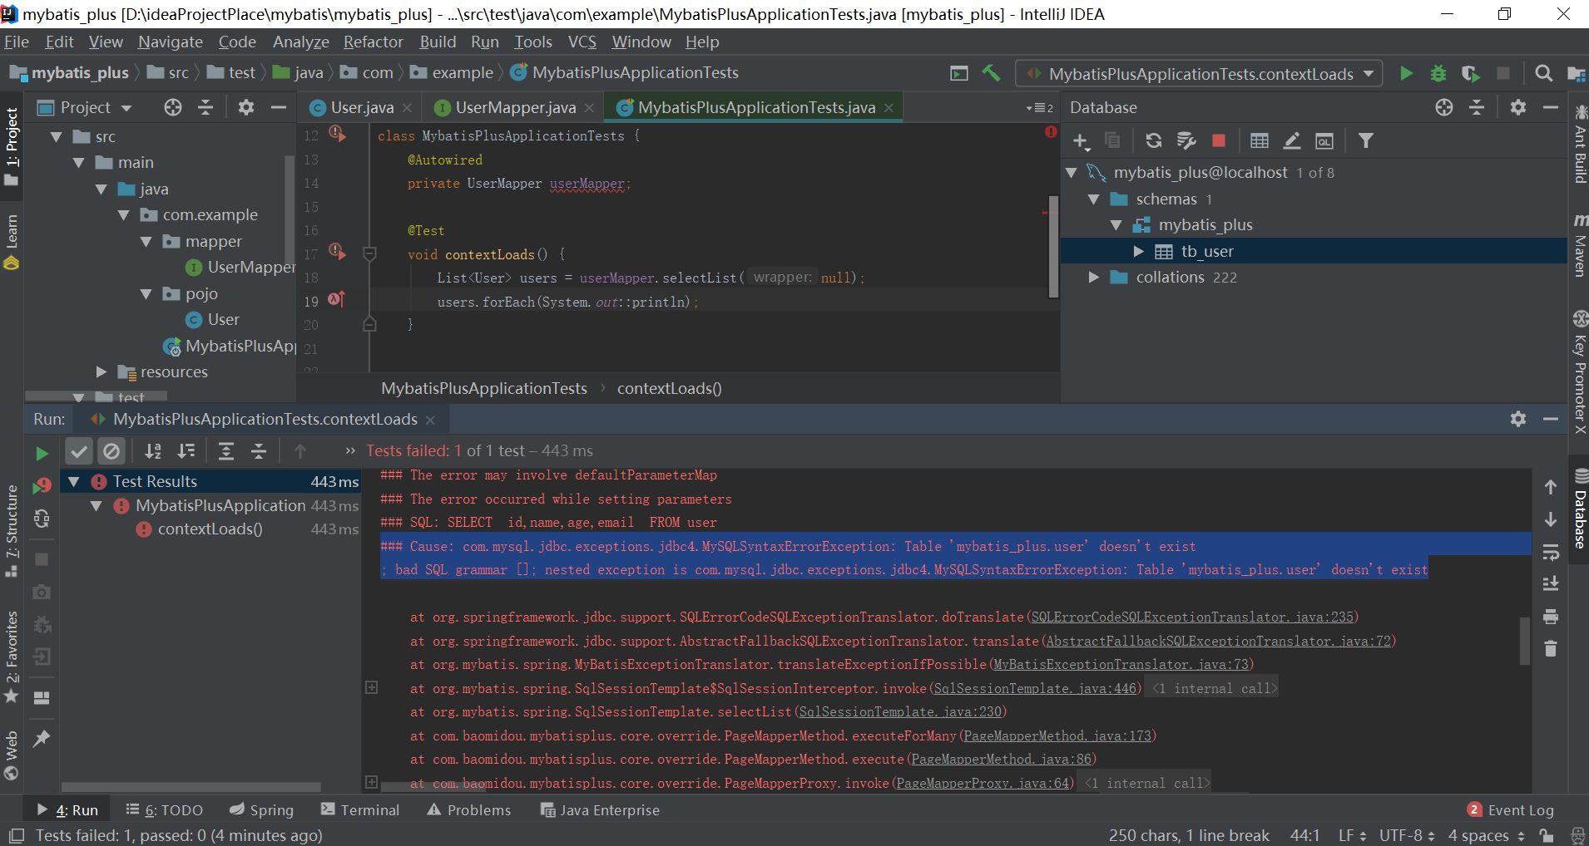This screenshot has height=846, width=1589.
Task: Click editor error stripe red indicator
Action: (x=1052, y=131)
